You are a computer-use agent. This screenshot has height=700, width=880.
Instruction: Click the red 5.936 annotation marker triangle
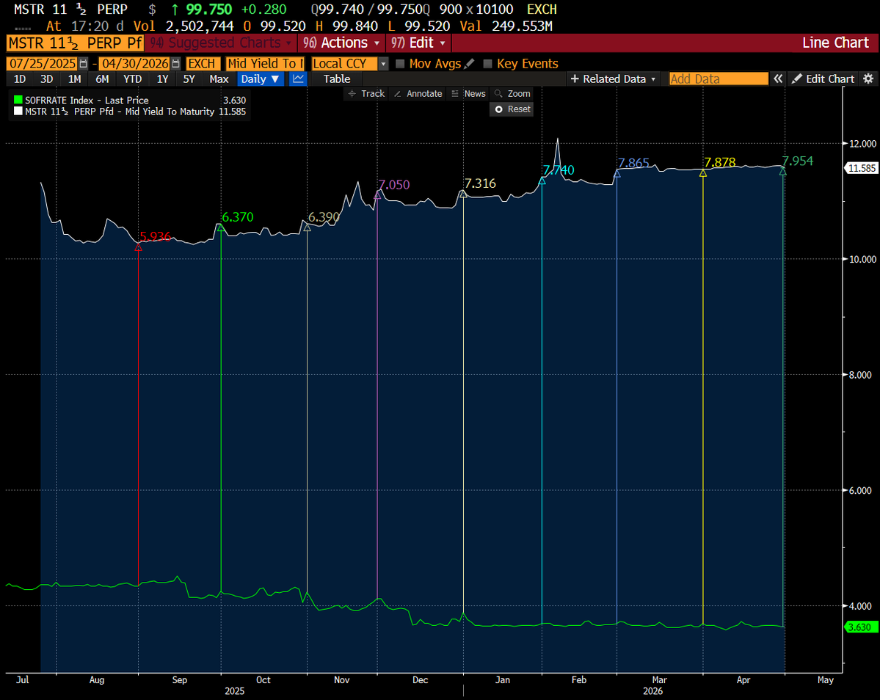139,247
